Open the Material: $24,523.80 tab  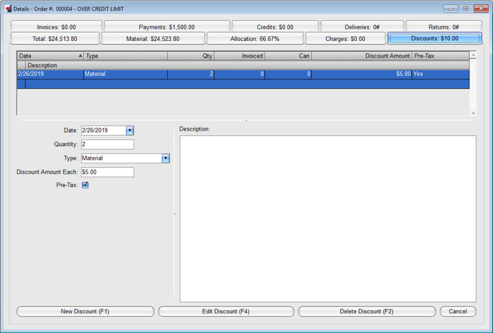(153, 39)
